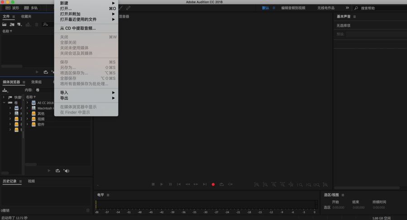
Task: Expand the 软件 folder row
Action: (x=27, y=125)
